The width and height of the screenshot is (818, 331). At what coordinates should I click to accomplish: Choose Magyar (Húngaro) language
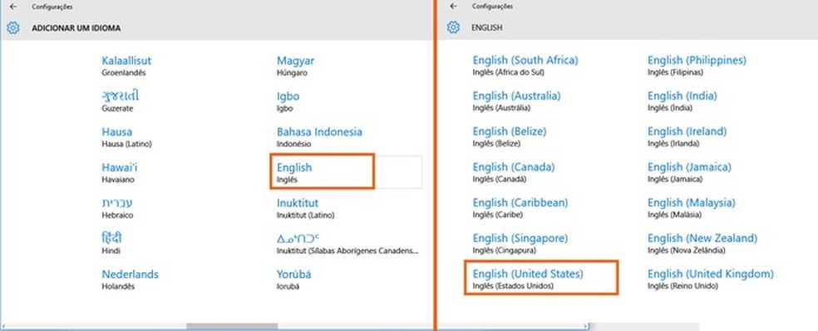click(x=296, y=66)
